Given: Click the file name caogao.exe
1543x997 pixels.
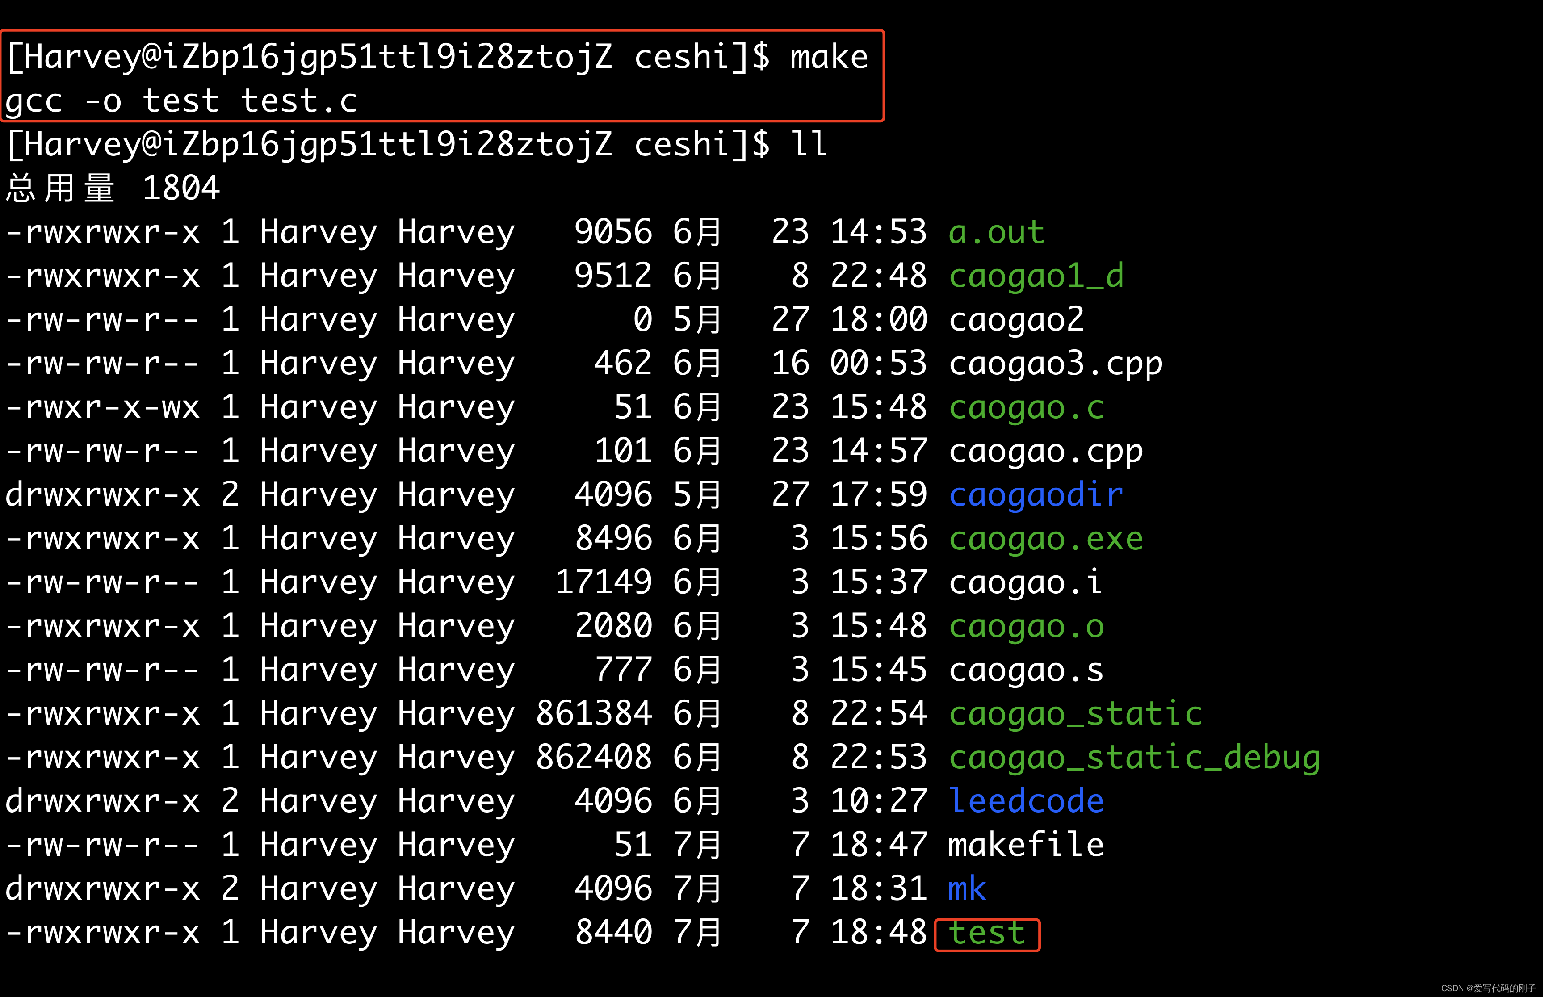Looking at the screenshot, I should tap(1046, 539).
